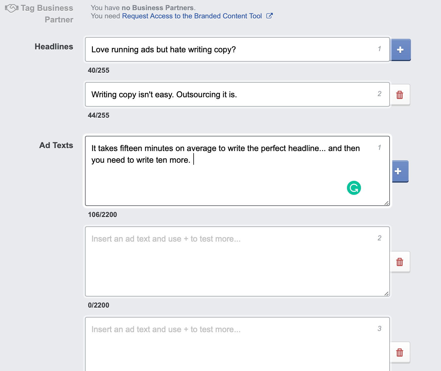Delete the second headline using its trash icon
The width and height of the screenshot is (441, 371).
(x=400, y=95)
